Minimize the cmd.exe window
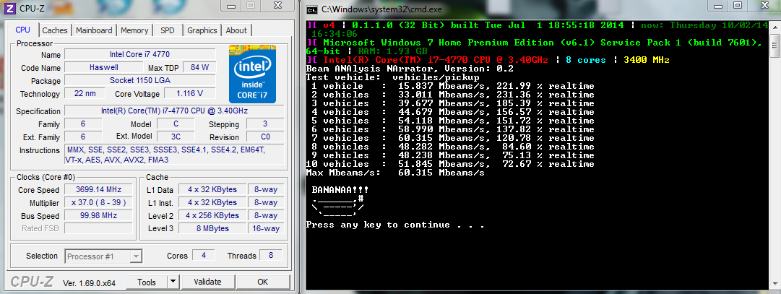Viewport: 781px width, 294px height. pyautogui.click(x=717, y=6)
